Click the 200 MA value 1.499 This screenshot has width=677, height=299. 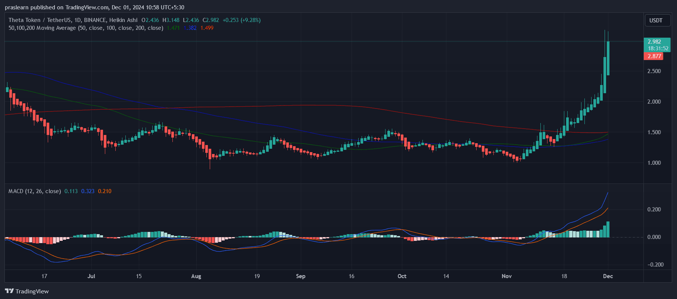click(207, 28)
